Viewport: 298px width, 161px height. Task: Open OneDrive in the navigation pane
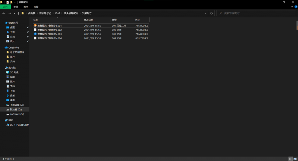(x=13, y=47)
